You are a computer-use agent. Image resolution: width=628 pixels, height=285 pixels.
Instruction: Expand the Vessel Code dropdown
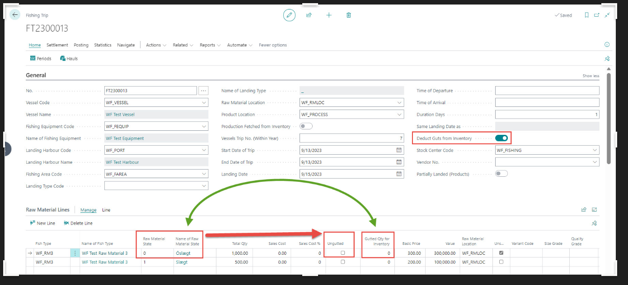click(x=204, y=102)
